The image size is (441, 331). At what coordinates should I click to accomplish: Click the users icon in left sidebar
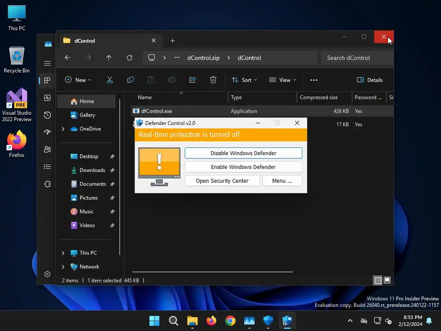[47, 150]
